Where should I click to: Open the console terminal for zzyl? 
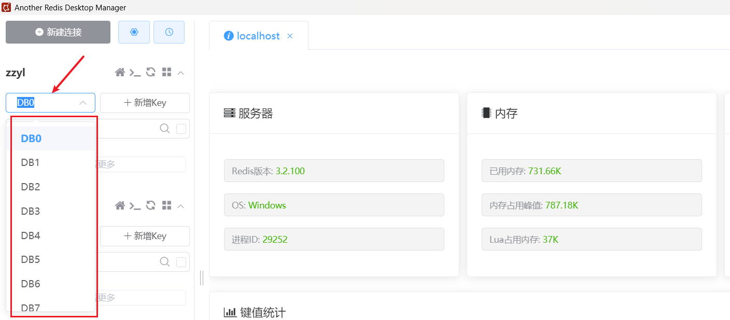[135, 73]
